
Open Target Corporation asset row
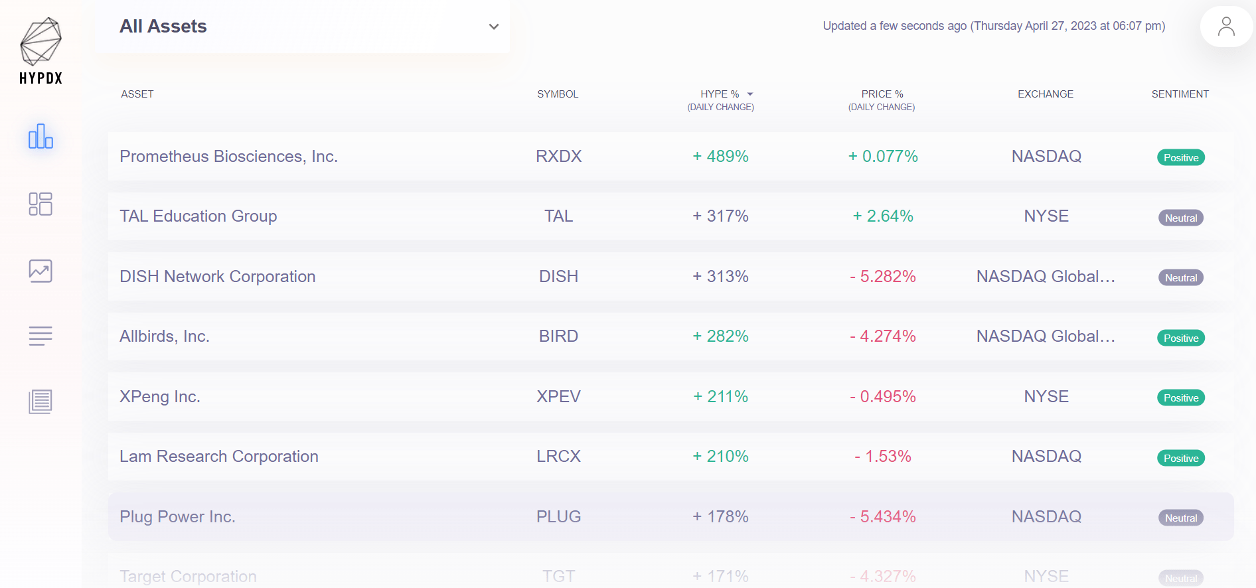pyautogui.click(x=670, y=572)
